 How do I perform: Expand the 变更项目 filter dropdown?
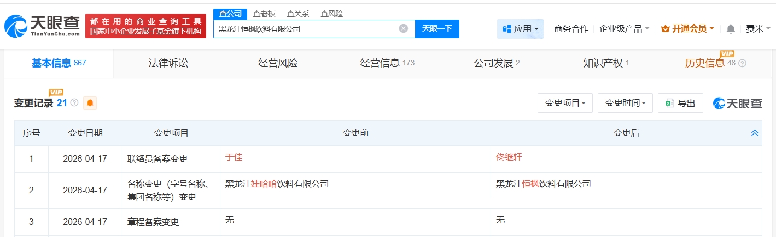pyautogui.click(x=565, y=103)
